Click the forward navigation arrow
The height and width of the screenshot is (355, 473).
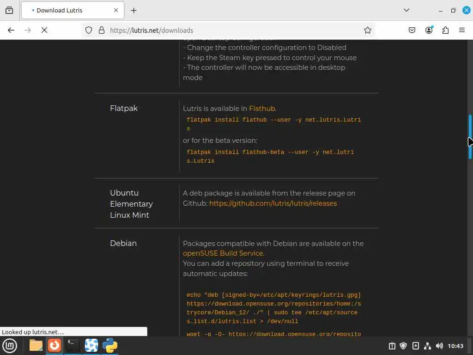pyautogui.click(x=28, y=30)
